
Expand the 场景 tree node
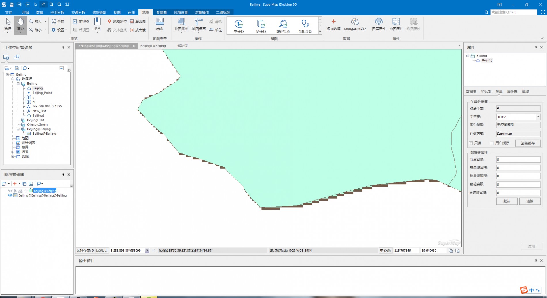pos(13,152)
